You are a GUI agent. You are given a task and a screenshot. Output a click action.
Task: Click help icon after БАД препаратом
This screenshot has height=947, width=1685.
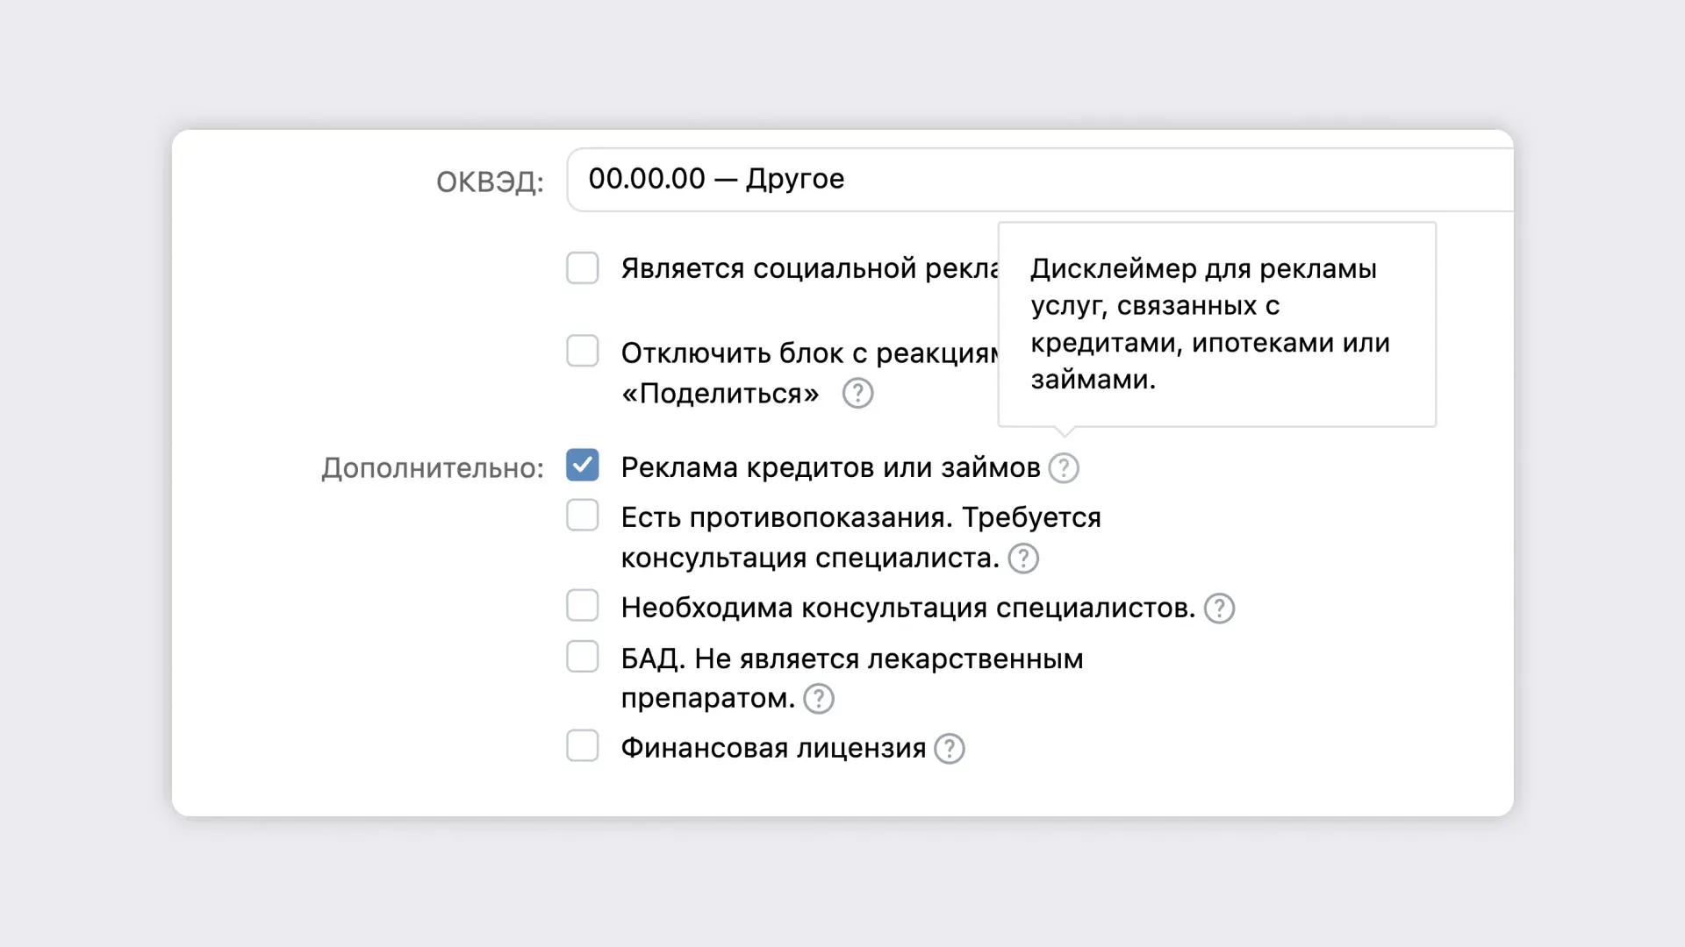pos(819,699)
